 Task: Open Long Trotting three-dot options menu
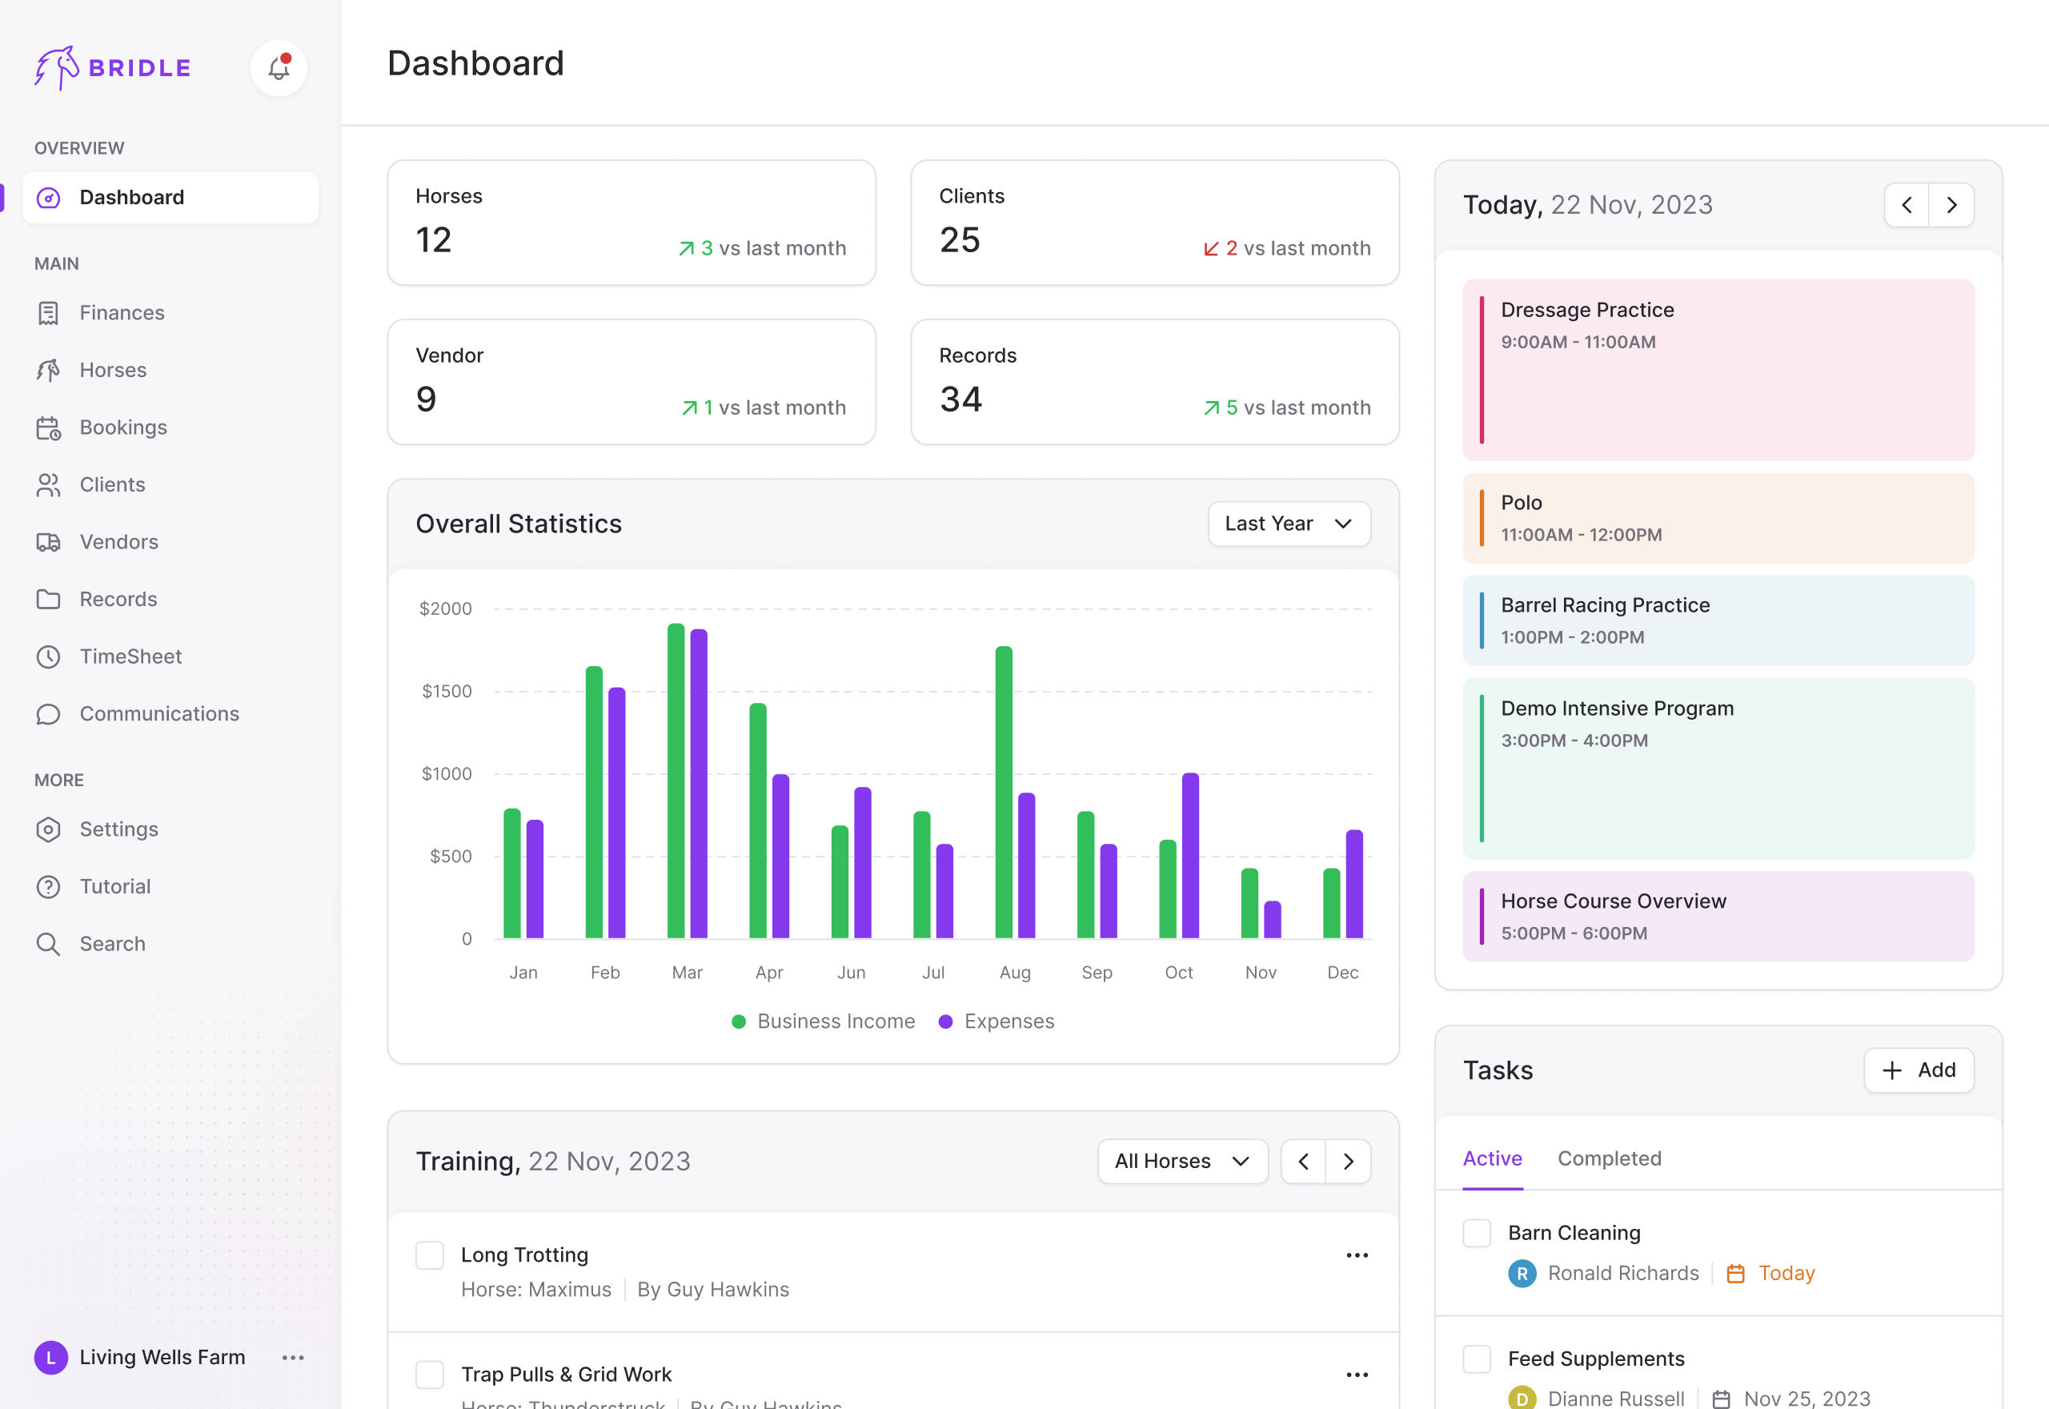[1357, 1255]
